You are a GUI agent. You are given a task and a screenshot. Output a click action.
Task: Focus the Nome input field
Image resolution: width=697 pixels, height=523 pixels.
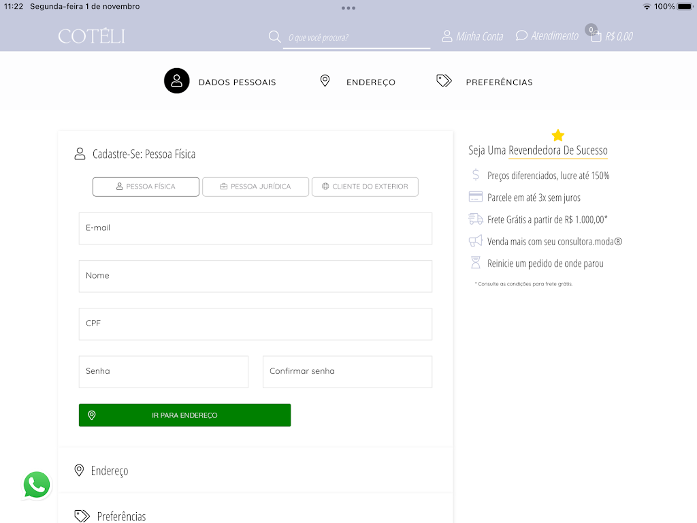pyautogui.click(x=256, y=276)
